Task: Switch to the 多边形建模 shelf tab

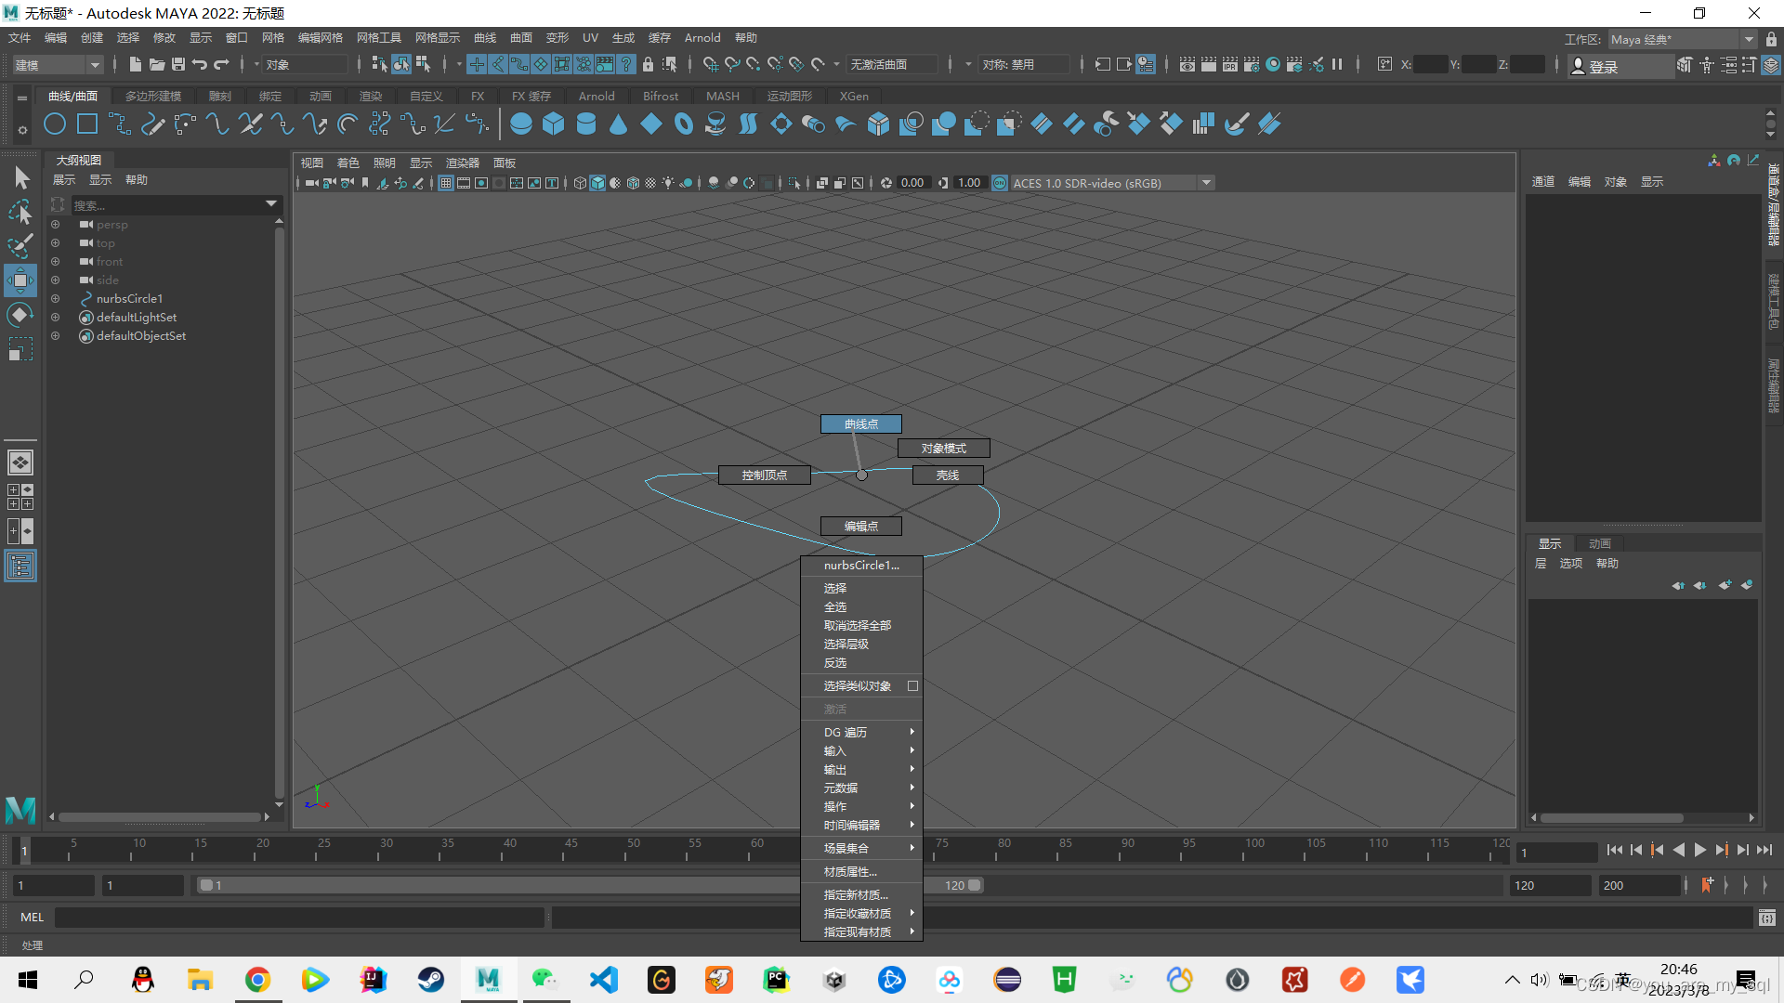Action: click(153, 97)
